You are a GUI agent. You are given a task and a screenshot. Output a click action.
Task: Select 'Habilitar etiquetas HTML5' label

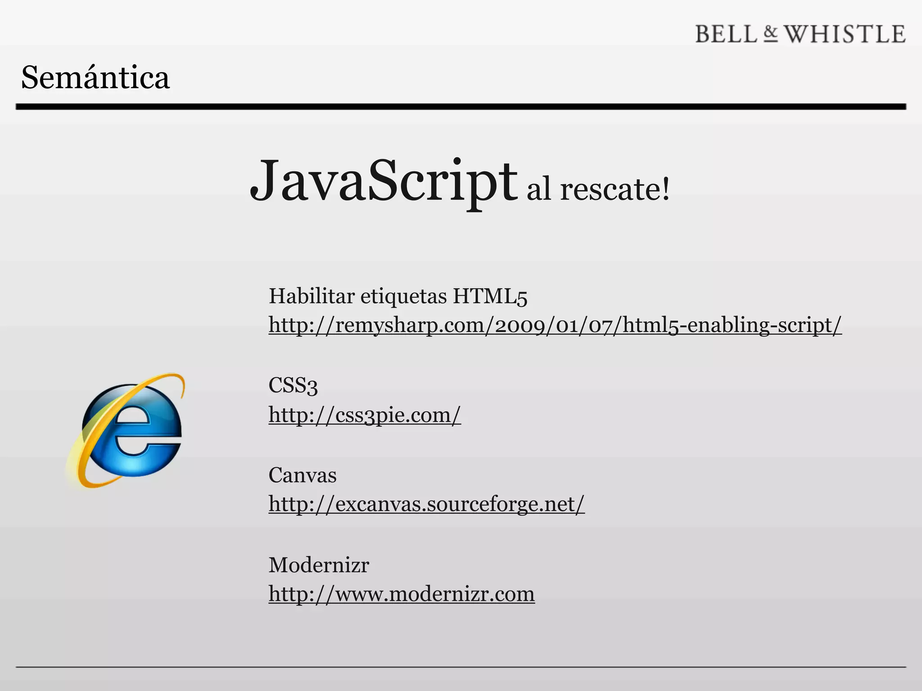pyautogui.click(x=398, y=296)
